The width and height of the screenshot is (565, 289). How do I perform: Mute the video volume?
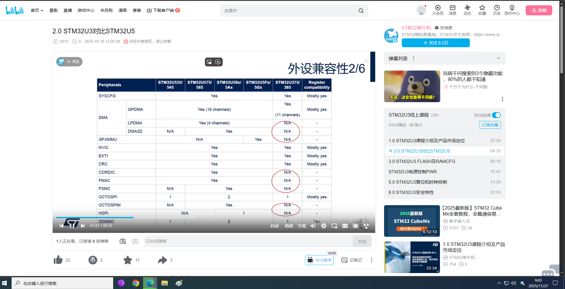[x=313, y=226]
